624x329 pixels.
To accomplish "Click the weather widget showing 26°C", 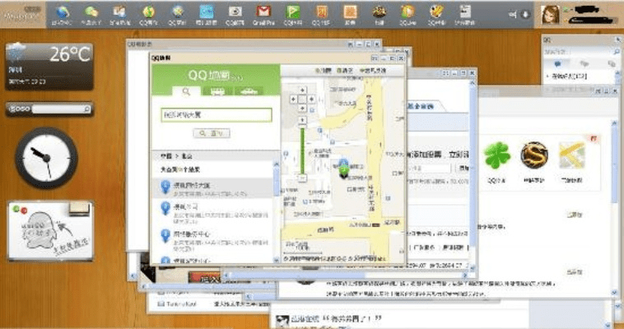I will click(49, 67).
